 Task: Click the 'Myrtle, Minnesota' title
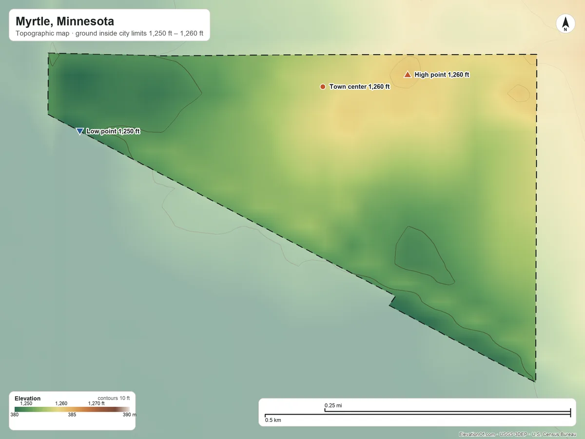pos(65,21)
